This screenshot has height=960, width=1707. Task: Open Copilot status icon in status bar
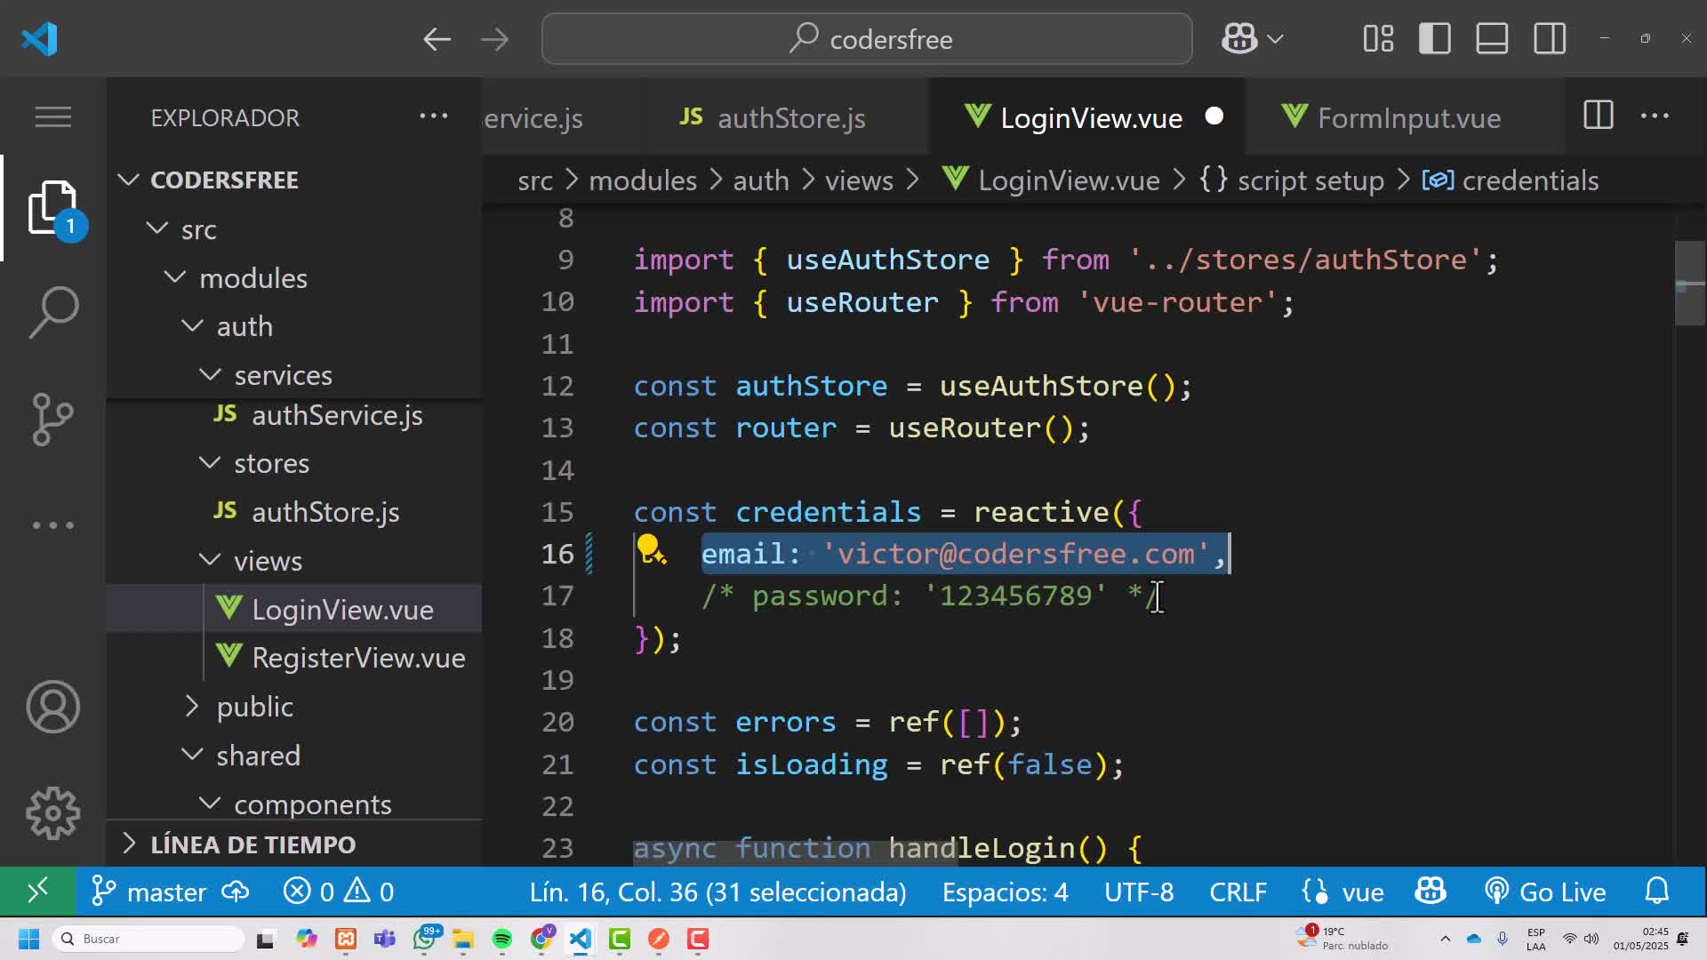pyautogui.click(x=1431, y=891)
